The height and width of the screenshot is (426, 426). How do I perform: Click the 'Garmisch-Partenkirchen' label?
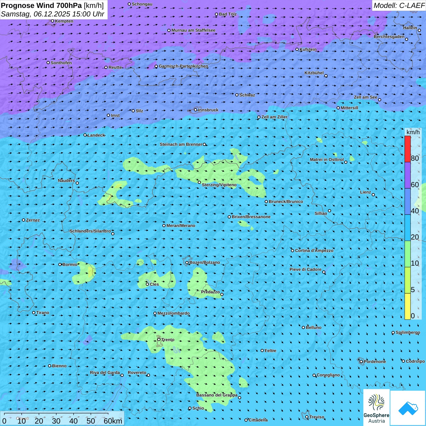[x=183, y=66]
